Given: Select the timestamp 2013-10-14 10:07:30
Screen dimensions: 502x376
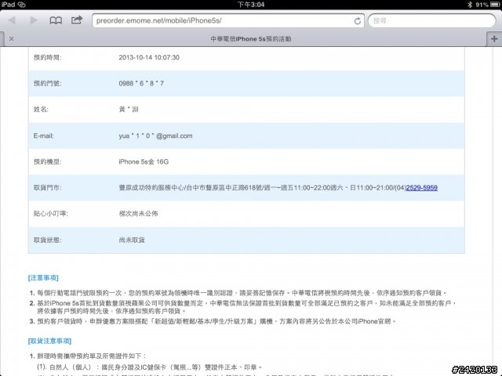Looking at the screenshot, I should pyautogui.click(x=149, y=57).
